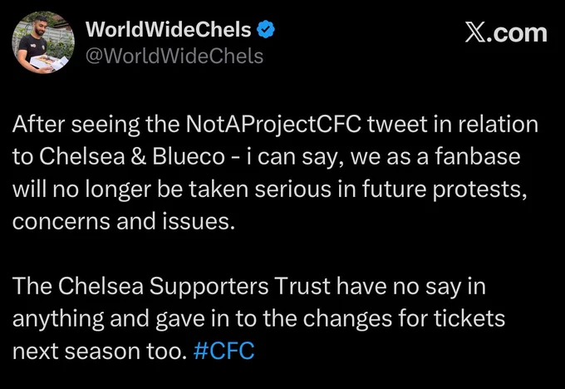Click the words "will no longer"

(x=81, y=190)
